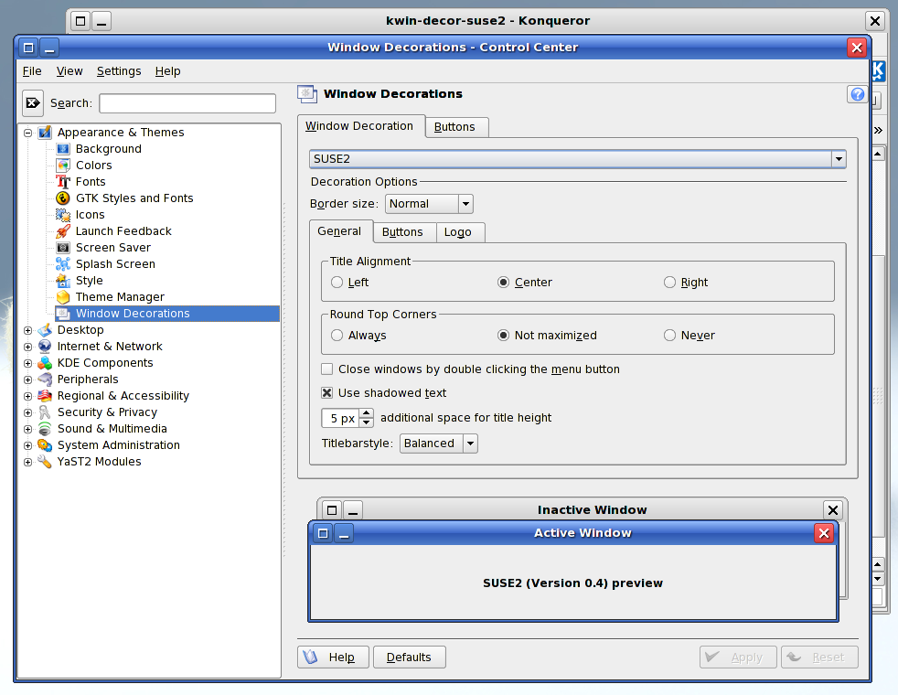The image size is (898, 695).
Task: Click the Internet & Network globe icon
Action: (x=45, y=347)
